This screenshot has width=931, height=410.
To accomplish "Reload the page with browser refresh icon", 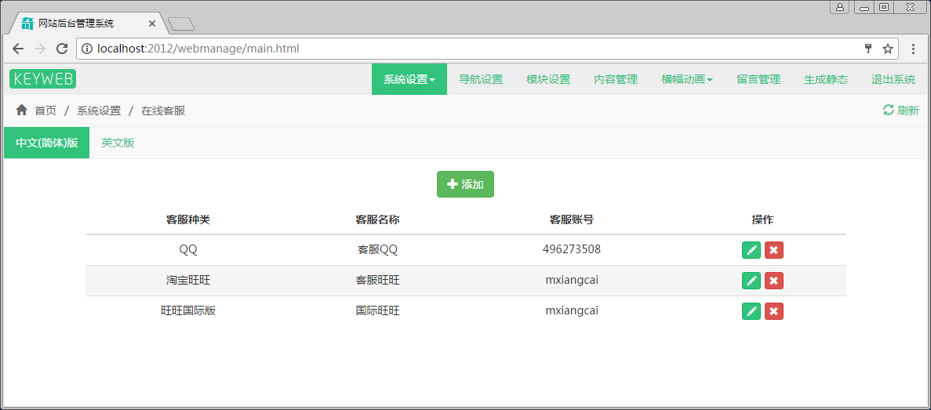I will (x=62, y=49).
